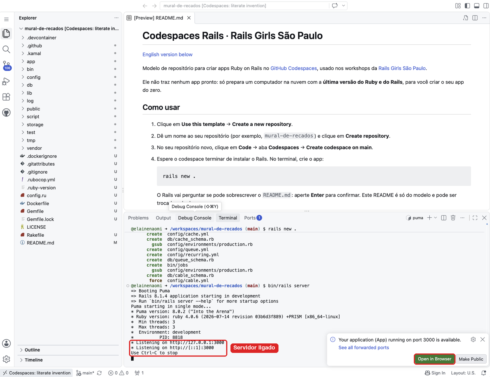Open the Manage gear in activity bar
Image resolution: width=490 pixels, height=377 pixels.
[x=6, y=359]
